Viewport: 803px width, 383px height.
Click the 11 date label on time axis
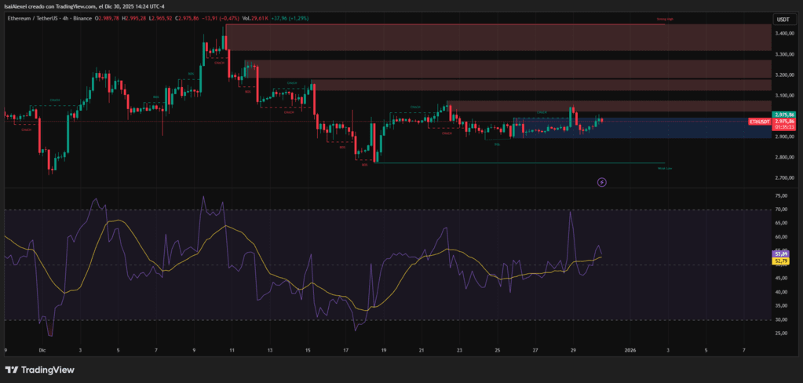tap(232, 351)
